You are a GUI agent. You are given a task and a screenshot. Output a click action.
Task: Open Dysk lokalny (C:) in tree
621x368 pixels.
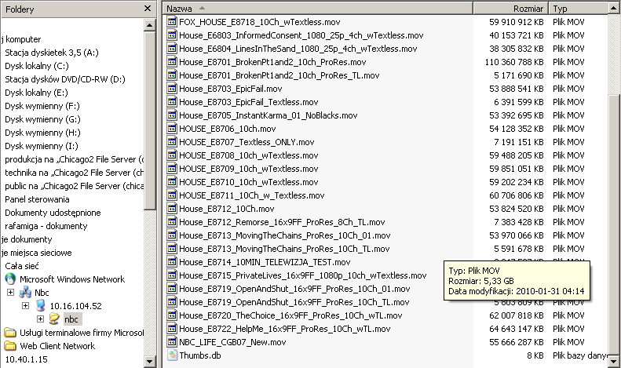(36, 66)
